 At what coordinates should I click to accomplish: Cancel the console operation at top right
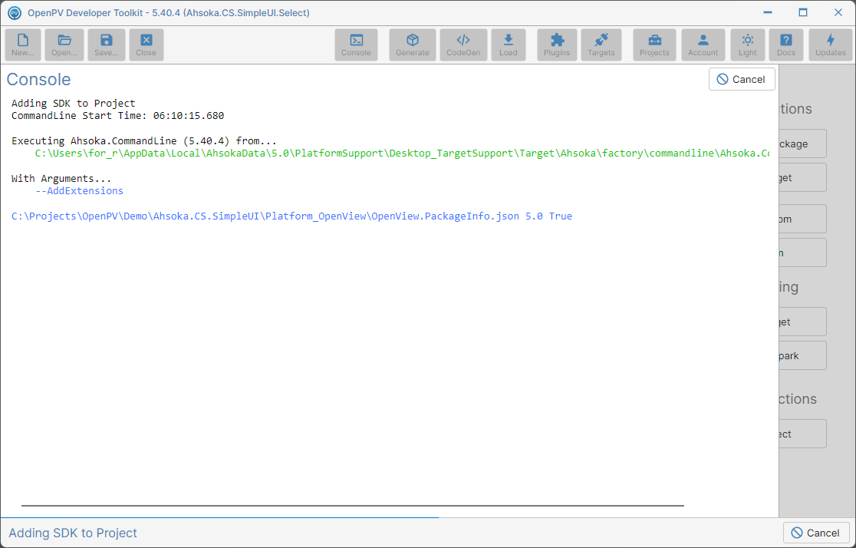(742, 79)
